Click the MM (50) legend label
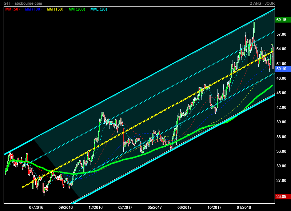The height and width of the screenshot is (211, 291). [12, 9]
